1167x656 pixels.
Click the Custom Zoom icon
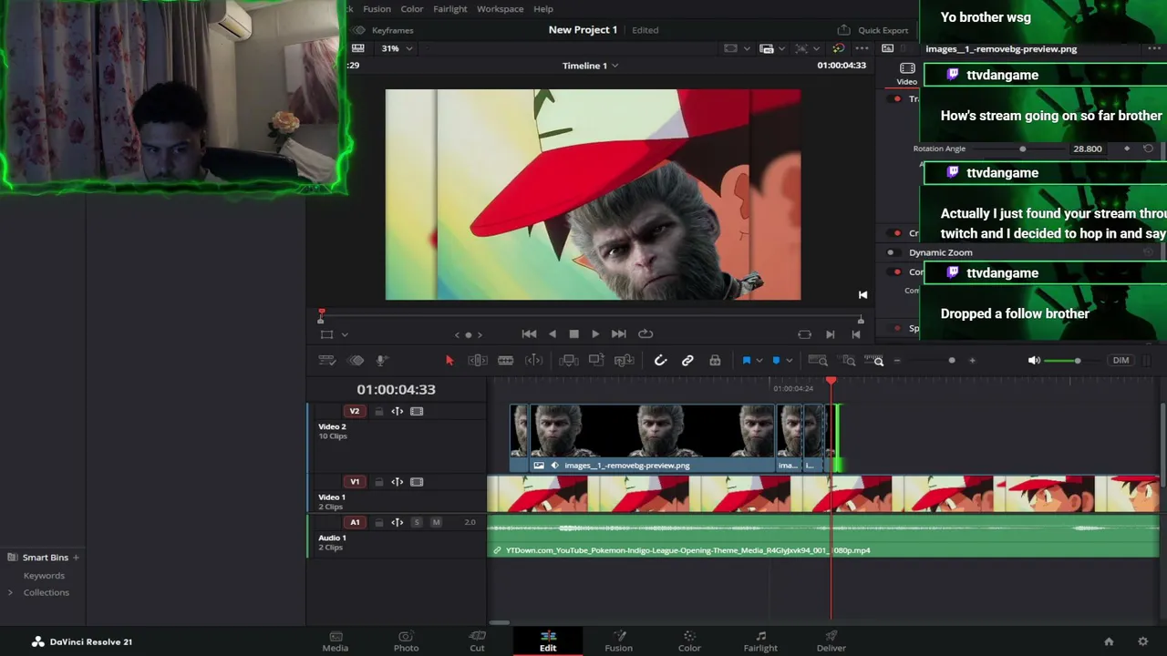(875, 361)
